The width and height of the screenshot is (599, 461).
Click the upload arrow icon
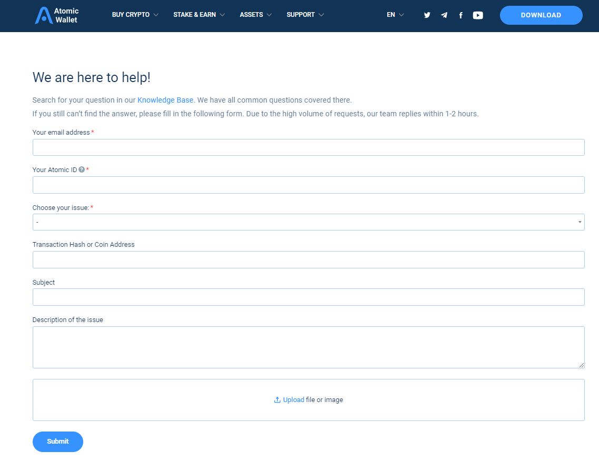(x=277, y=400)
